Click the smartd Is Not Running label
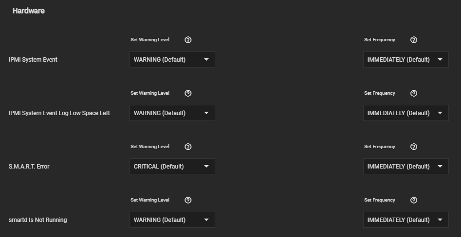Screen dimensions: 461x237 point(38,220)
